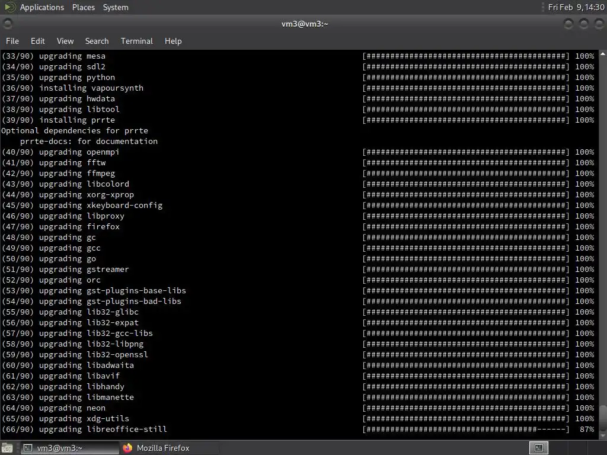Screen dimensions: 607x455
Task: Click the 87% progress value
Action: (x=587, y=429)
